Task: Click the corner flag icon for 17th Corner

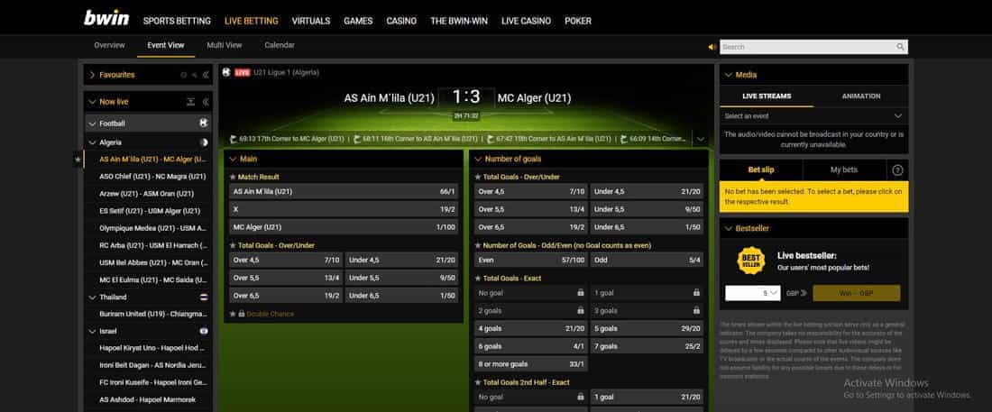Action: [234, 139]
